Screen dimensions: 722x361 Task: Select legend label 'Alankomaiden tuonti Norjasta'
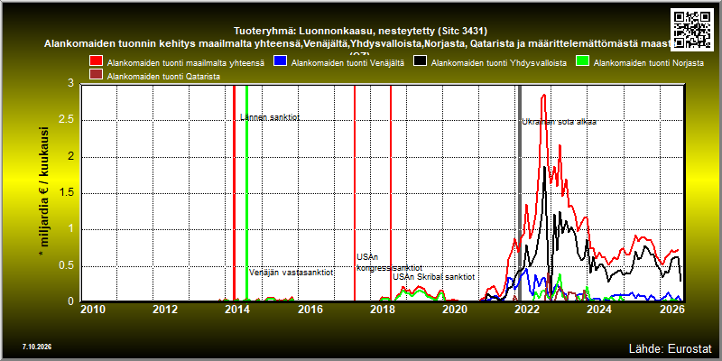point(648,63)
